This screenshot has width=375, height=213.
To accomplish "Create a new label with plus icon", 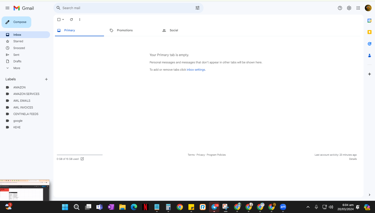I will 46,79.
